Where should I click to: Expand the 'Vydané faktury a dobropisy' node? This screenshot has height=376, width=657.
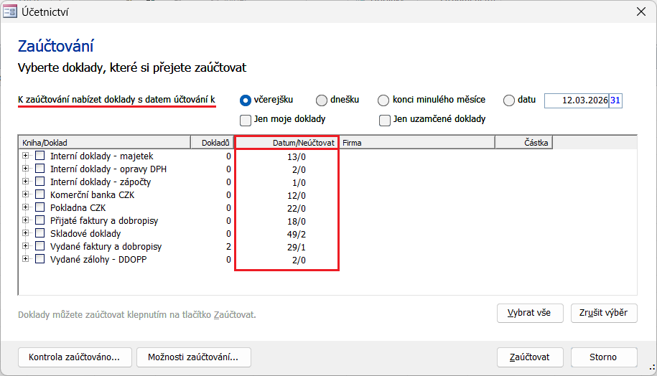pos(26,246)
